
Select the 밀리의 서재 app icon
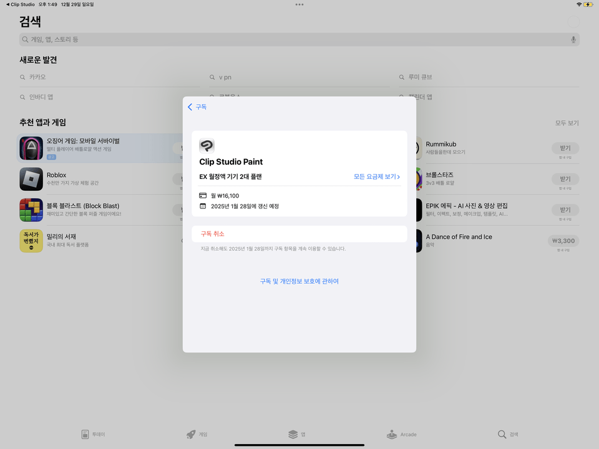click(31, 241)
